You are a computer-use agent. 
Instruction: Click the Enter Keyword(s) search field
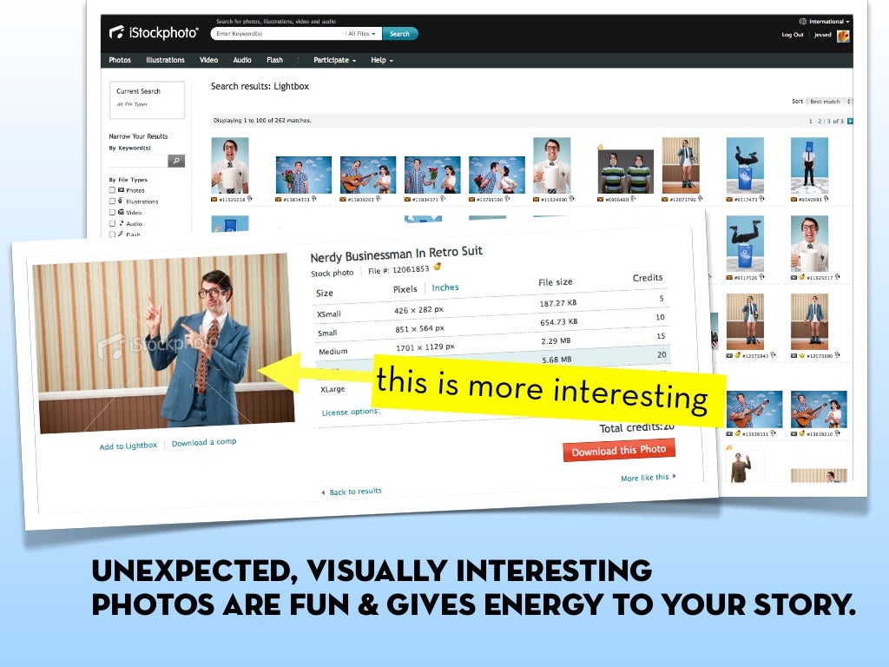[x=278, y=34]
